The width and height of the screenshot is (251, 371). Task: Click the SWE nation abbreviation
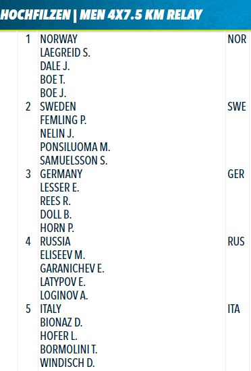[x=237, y=107]
